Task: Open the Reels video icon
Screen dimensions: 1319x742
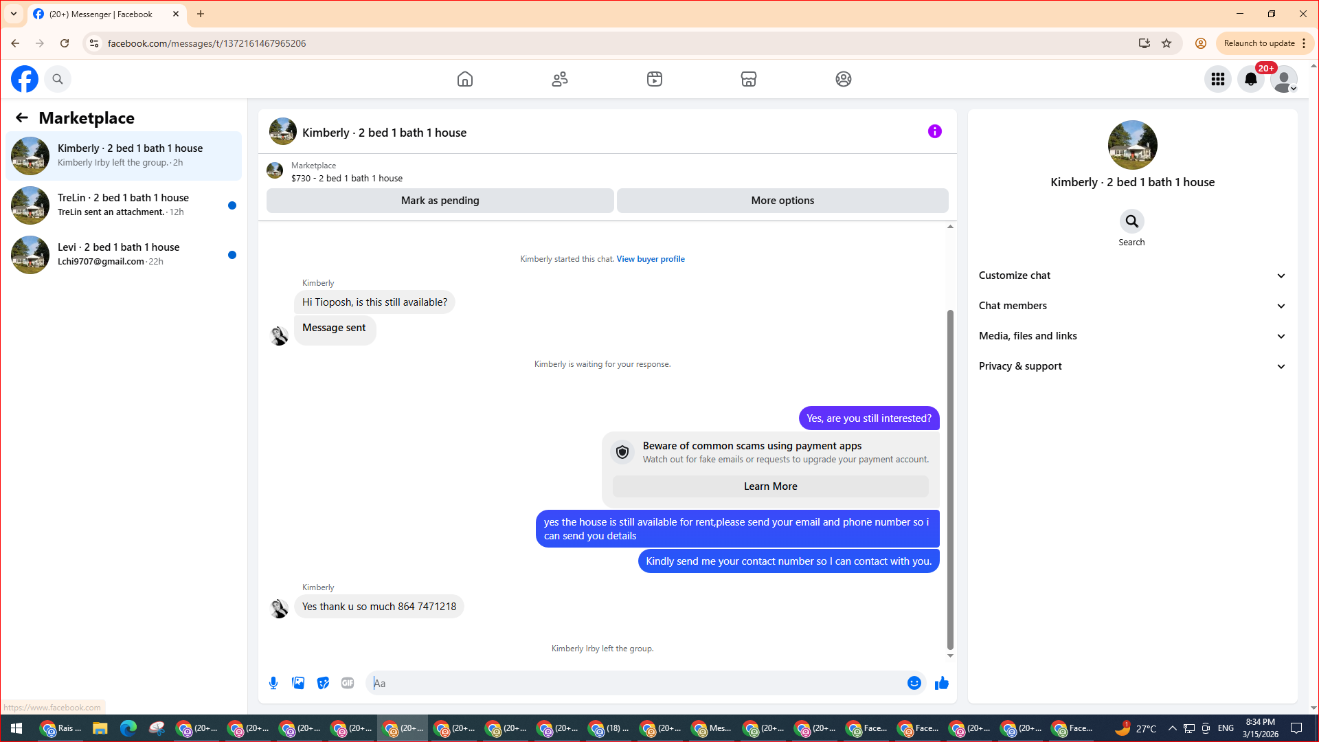Action: 655,79
